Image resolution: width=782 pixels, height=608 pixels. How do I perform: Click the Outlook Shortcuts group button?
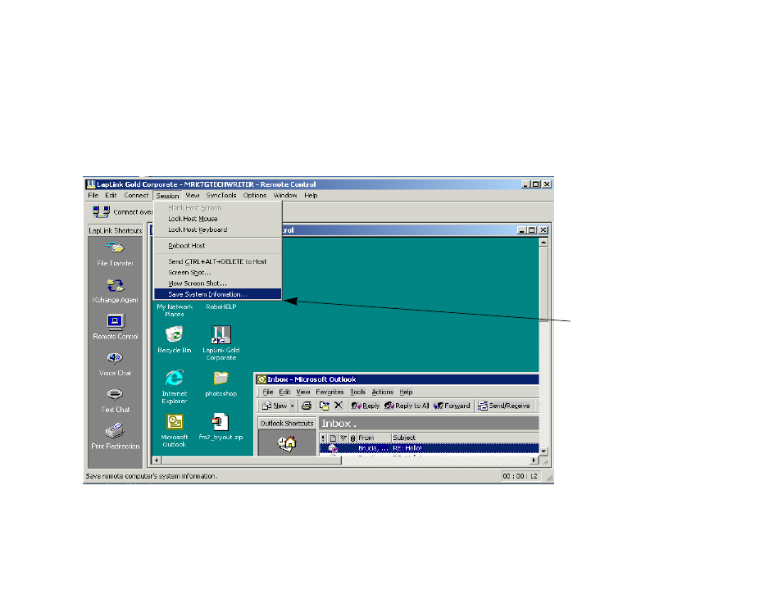click(x=287, y=423)
